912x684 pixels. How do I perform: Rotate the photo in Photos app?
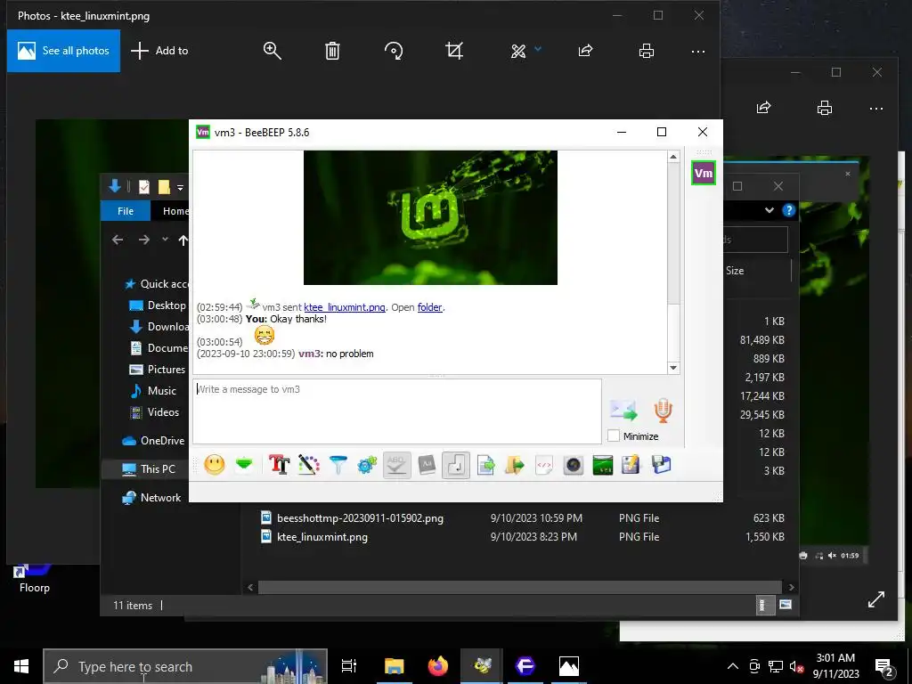[394, 51]
